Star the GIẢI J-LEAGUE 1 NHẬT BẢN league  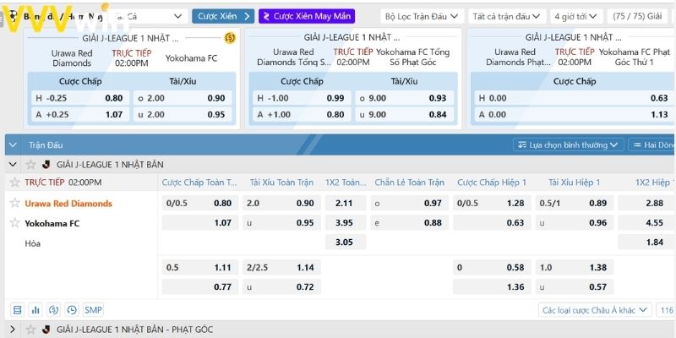pyautogui.click(x=30, y=164)
